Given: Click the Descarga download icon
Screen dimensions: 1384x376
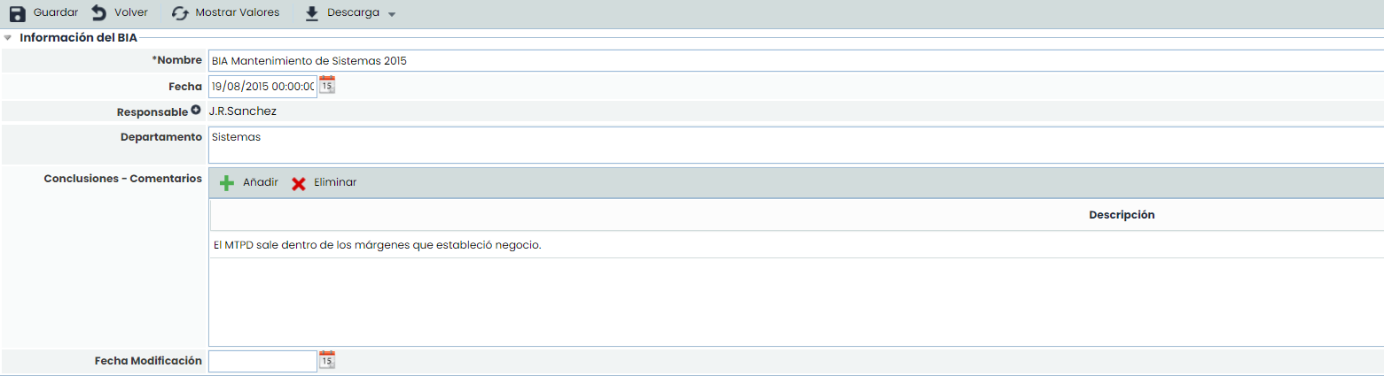Looking at the screenshot, I should [311, 13].
